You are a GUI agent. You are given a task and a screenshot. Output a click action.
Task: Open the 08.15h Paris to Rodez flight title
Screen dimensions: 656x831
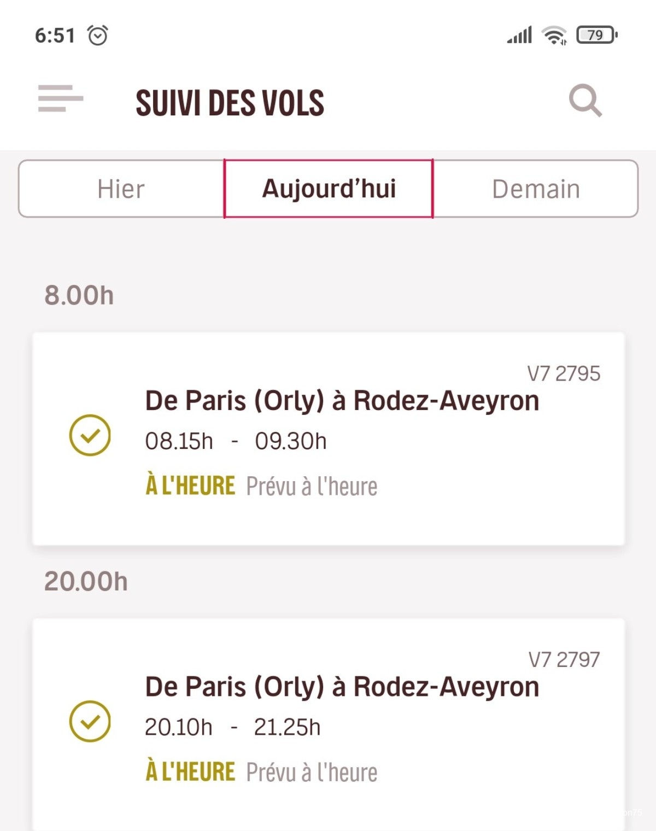(342, 401)
